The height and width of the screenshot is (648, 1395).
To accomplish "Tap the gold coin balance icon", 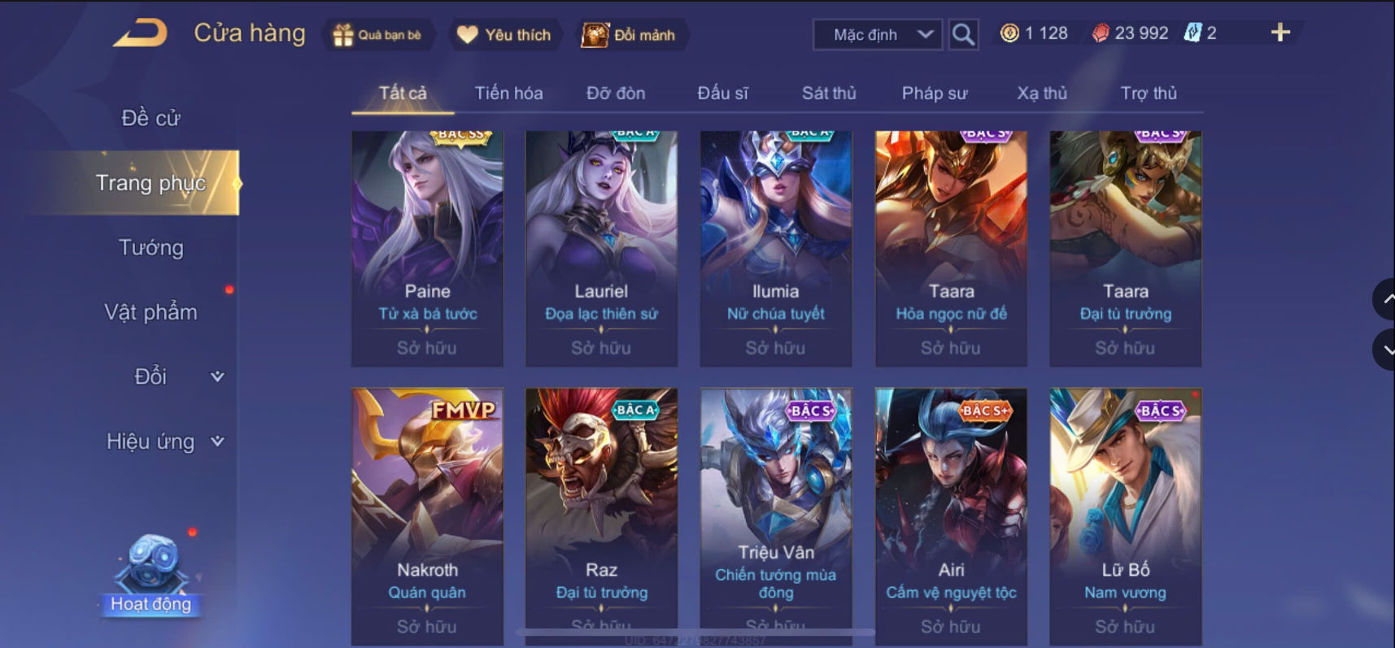I will pos(1009,33).
